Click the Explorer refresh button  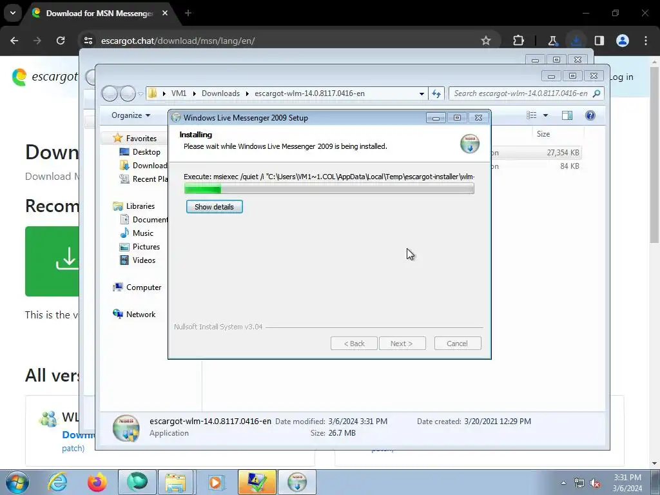coord(436,93)
